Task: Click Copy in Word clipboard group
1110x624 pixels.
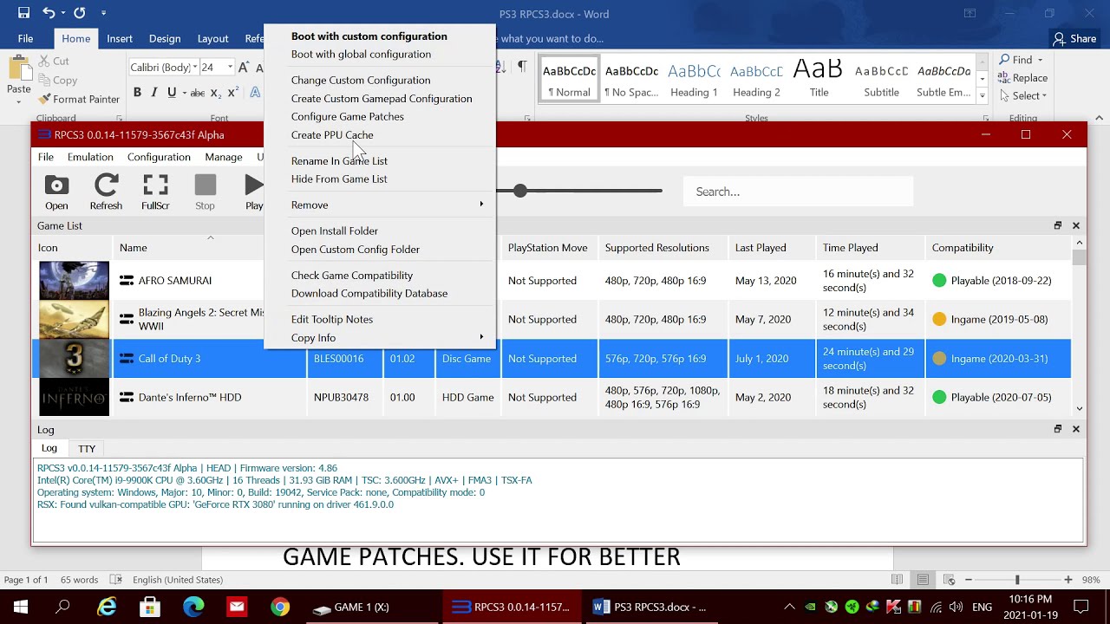Action: (x=57, y=81)
